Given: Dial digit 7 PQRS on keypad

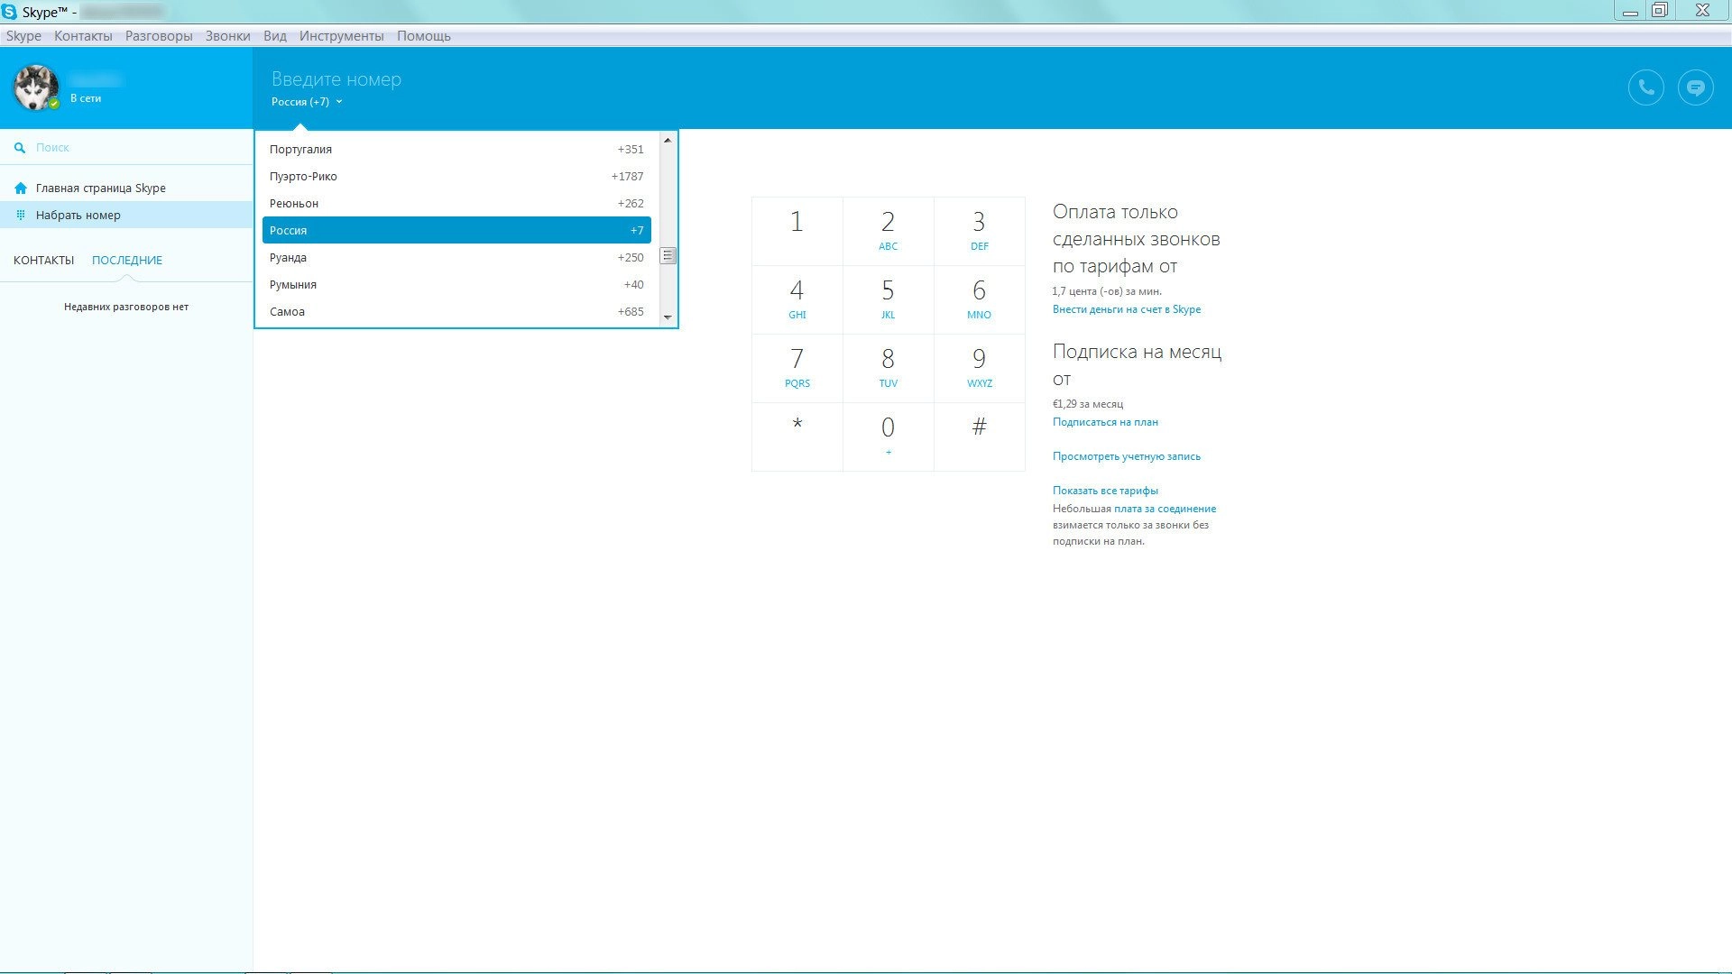Looking at the screenshot, I should (x=797, y=368).
